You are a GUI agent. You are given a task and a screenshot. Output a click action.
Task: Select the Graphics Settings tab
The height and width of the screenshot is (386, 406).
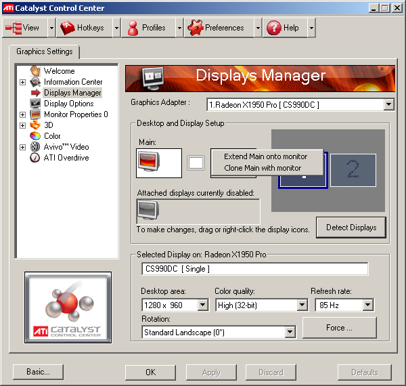[44, 51]
